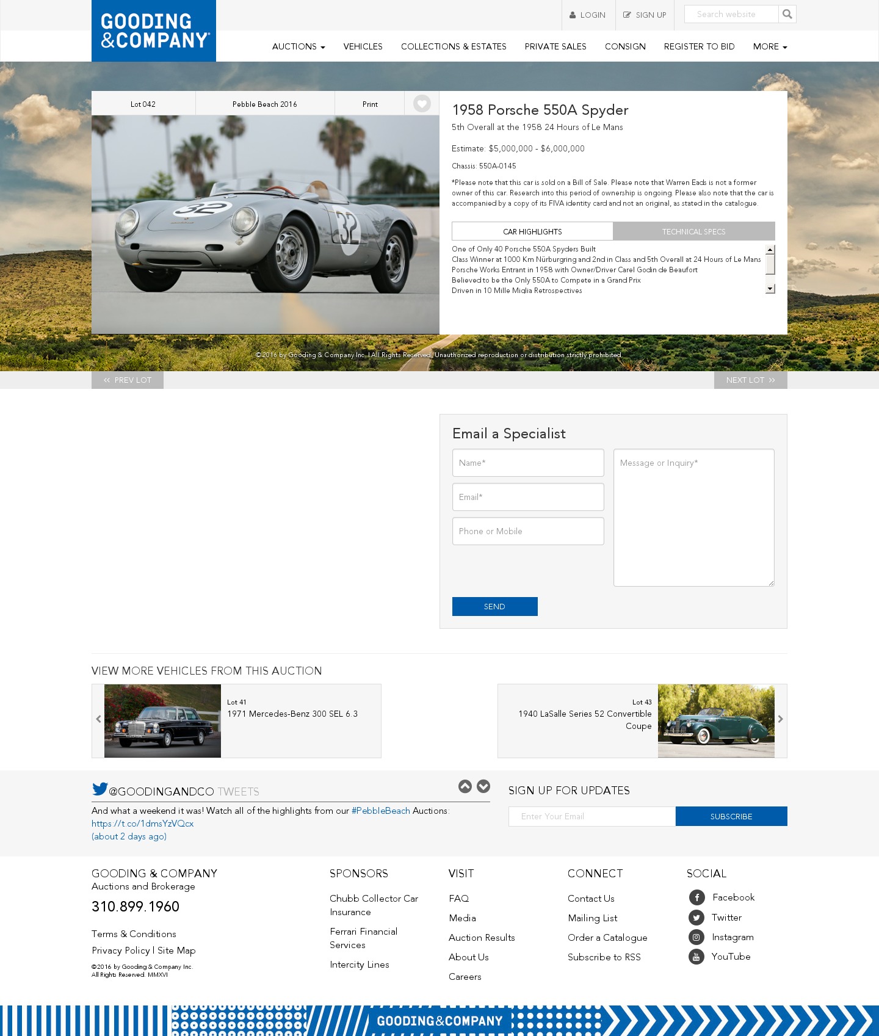Click the Twitter bird icon beside @GOODINGANDCO
This screenshot has width=879, height=1036.
pyautogui.click(x=99, y=789)
